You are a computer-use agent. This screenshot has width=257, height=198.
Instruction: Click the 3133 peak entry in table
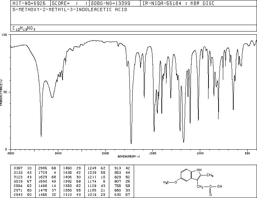[x=23, y=172]
